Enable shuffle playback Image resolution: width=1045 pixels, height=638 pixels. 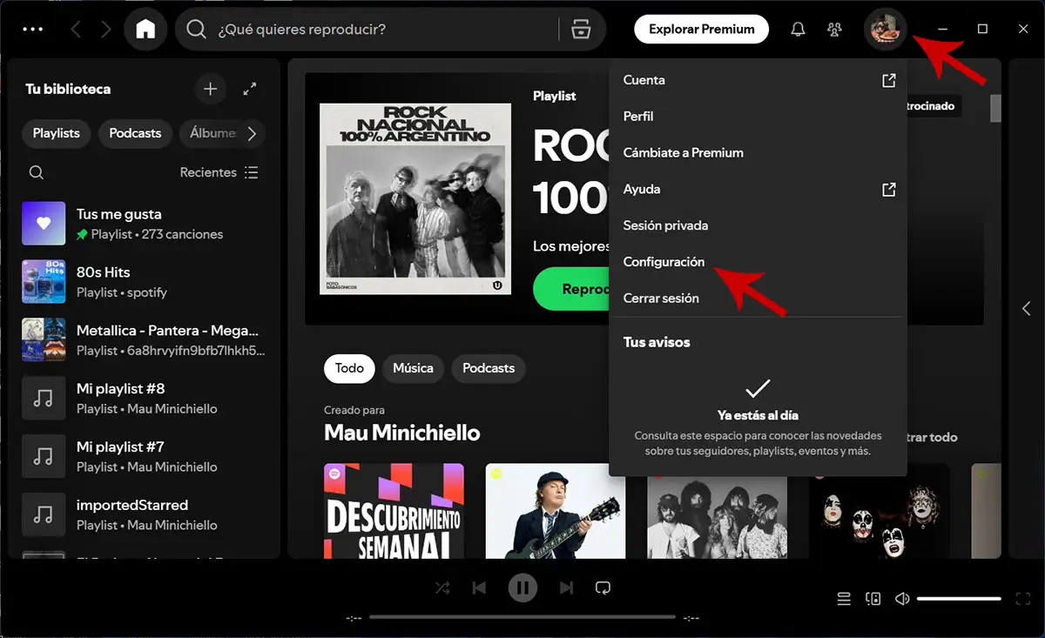tap(442, 588)
